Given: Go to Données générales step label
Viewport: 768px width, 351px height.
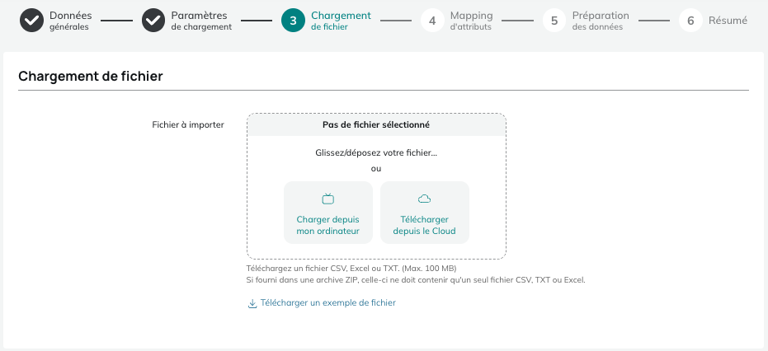Looking at the screenshot, I should [x=71, y=21].
